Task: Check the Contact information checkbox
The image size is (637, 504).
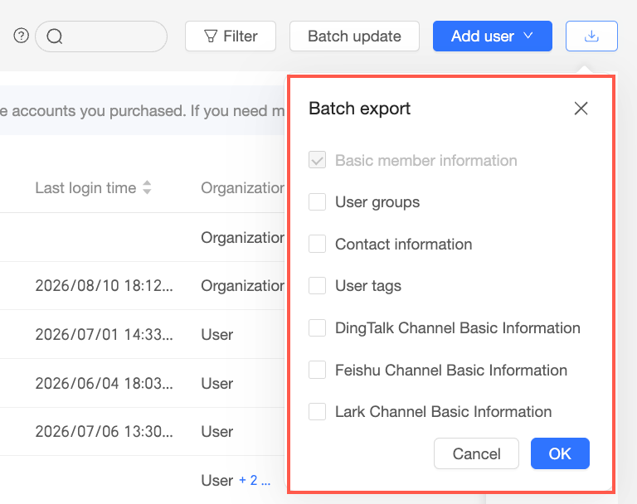Action: click(317, 244)
